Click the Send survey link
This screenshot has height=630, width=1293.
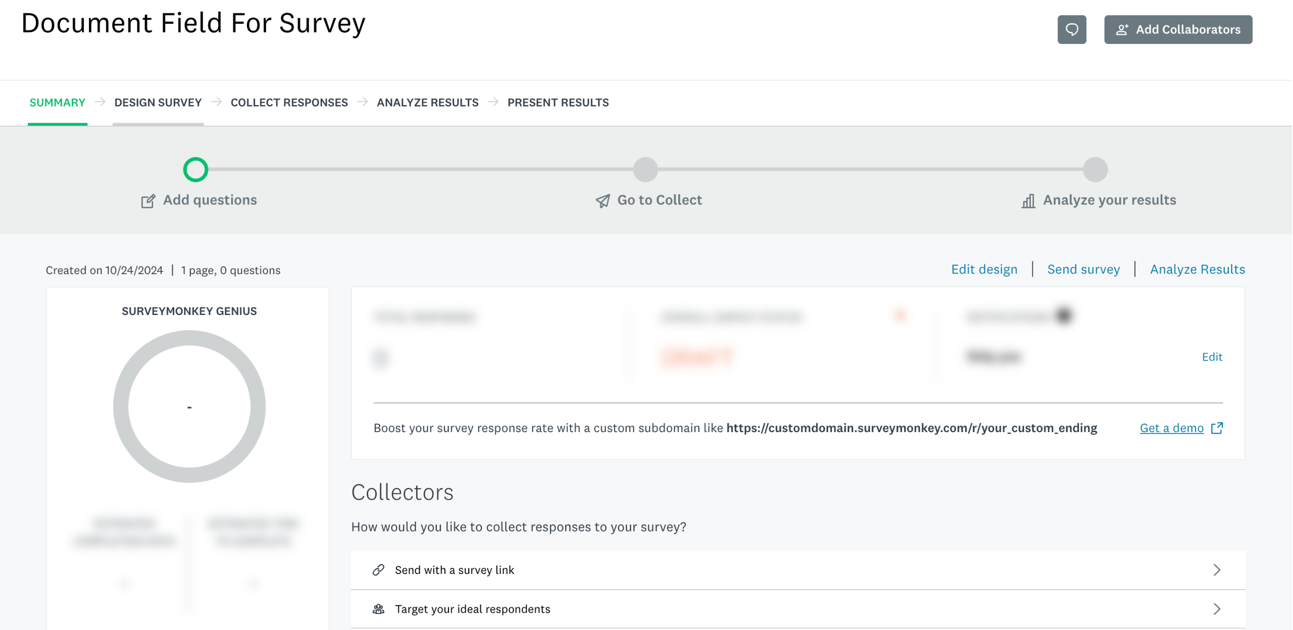(x=1083, y=270)
